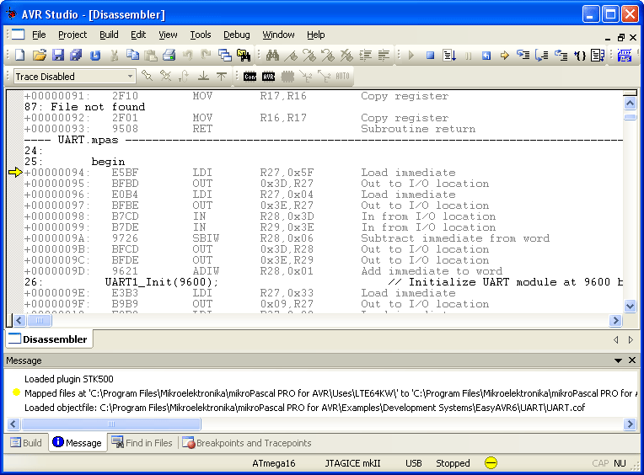Open the File menu
The image size is (644, 475).
39,35
